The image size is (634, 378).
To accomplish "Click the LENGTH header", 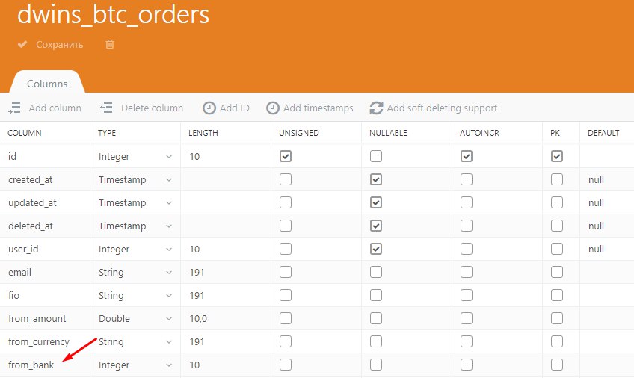I will 203,133.
